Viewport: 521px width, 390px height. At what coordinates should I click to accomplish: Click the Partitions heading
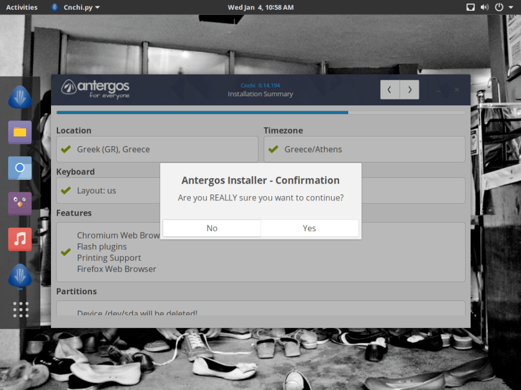tap(77, 291)
